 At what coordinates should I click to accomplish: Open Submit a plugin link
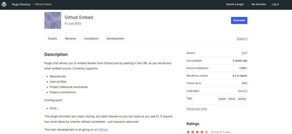[235, 4]
